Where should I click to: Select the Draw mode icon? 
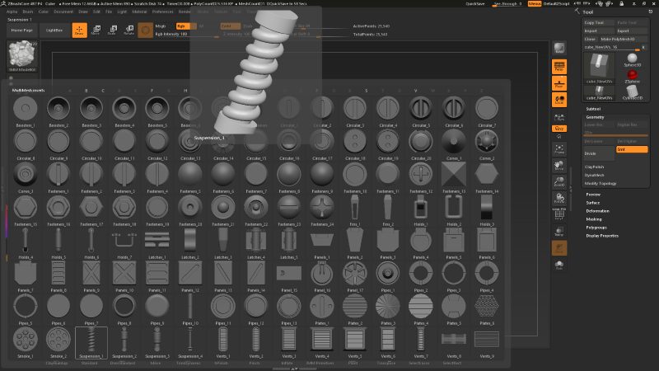[x=79, y=31]
